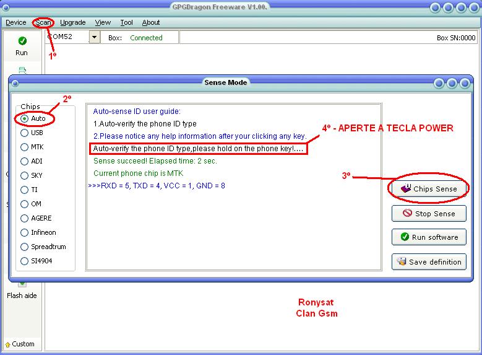Open the Device menu
The height and width of the screenshot is (355, 482).
click(15, 22)
